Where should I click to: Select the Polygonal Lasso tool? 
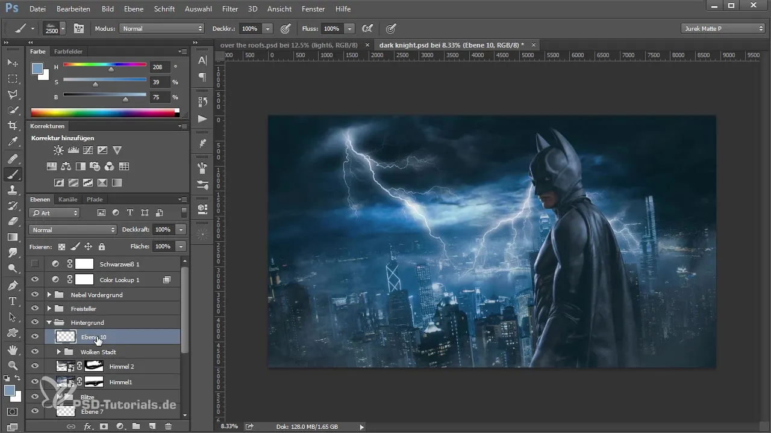point(13,94)
